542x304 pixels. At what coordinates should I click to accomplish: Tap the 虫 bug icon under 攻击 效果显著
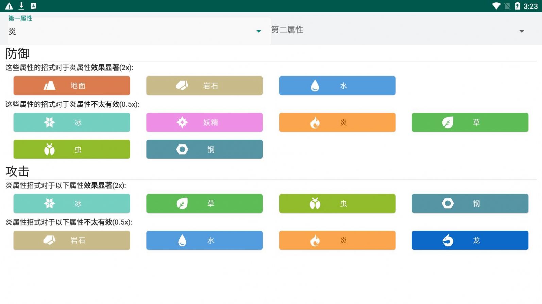coord(315,203)
